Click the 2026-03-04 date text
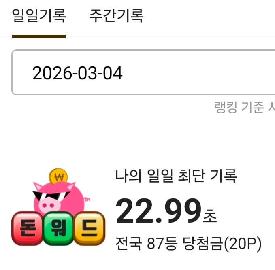Viewport: 275px width, 270px height. point(77,73)
